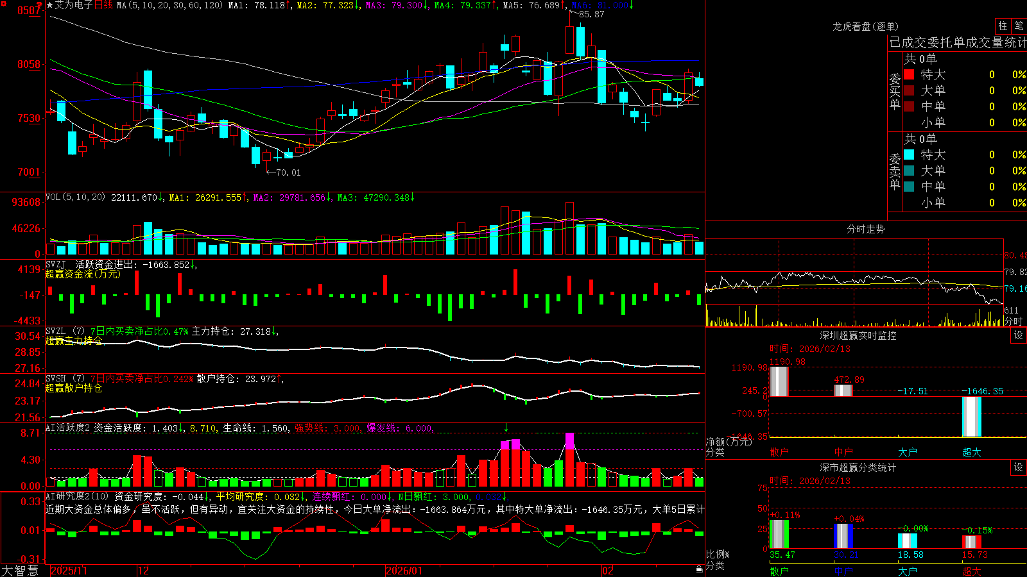
Task: Click the red 超大 category label in 分类统计
Action: pos(972,571)
